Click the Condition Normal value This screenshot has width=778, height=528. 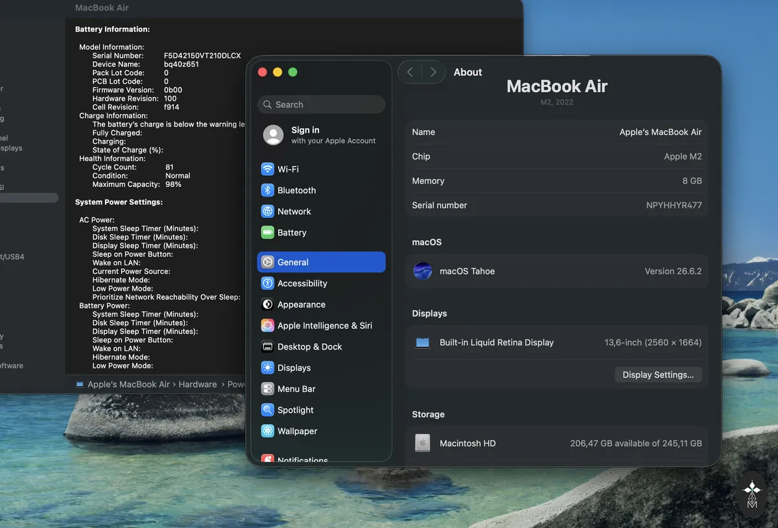coord(178,176)
